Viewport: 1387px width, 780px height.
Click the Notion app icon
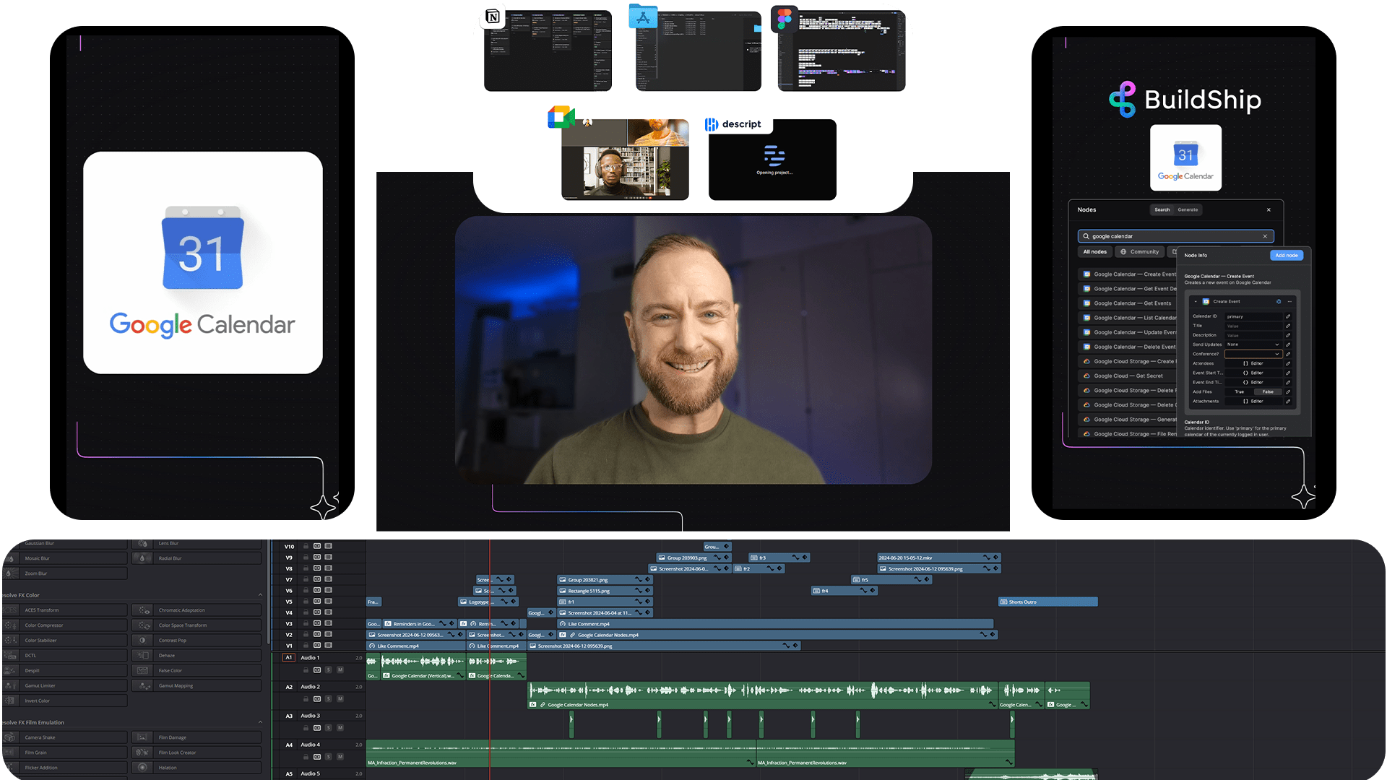click(493, 17)
